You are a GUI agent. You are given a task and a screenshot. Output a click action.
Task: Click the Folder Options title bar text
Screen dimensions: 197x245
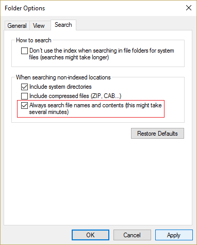tap(25, 8)
